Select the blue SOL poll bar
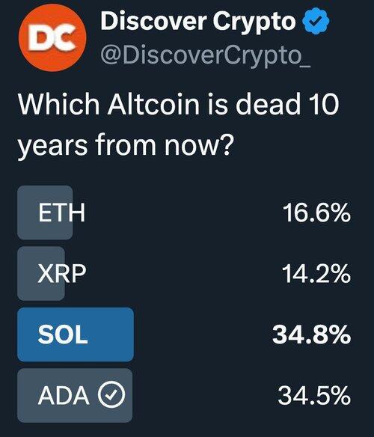Image resolution: width=374 pixels, height=437 pixels. click(x=76, y=334)
